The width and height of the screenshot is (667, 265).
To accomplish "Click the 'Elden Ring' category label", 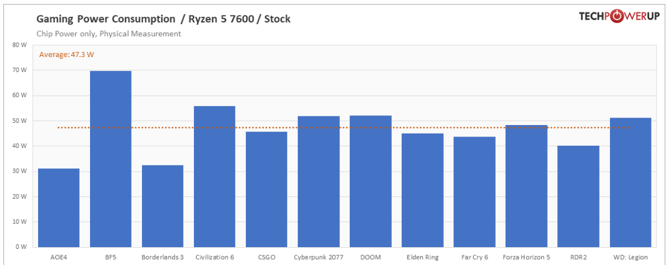I will (423, 258).
